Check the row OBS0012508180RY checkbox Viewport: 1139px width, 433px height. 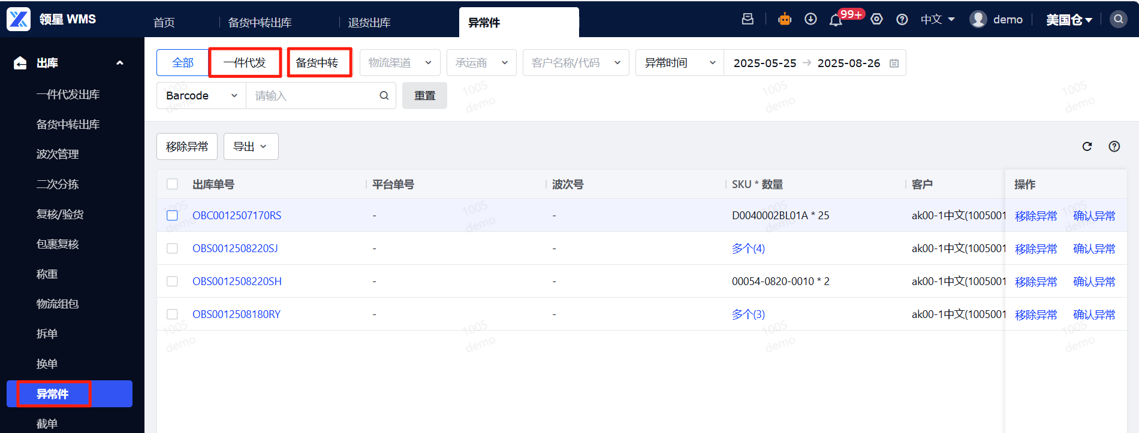(x=172, y=314)
